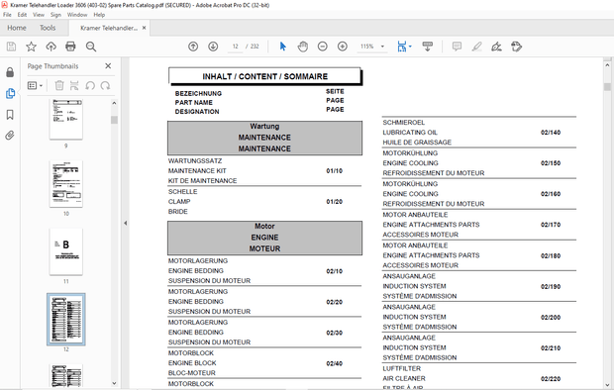614x390 pixels.
Task: Open the Bookmarks sidebar panel
Action: (x=10, y=115)
